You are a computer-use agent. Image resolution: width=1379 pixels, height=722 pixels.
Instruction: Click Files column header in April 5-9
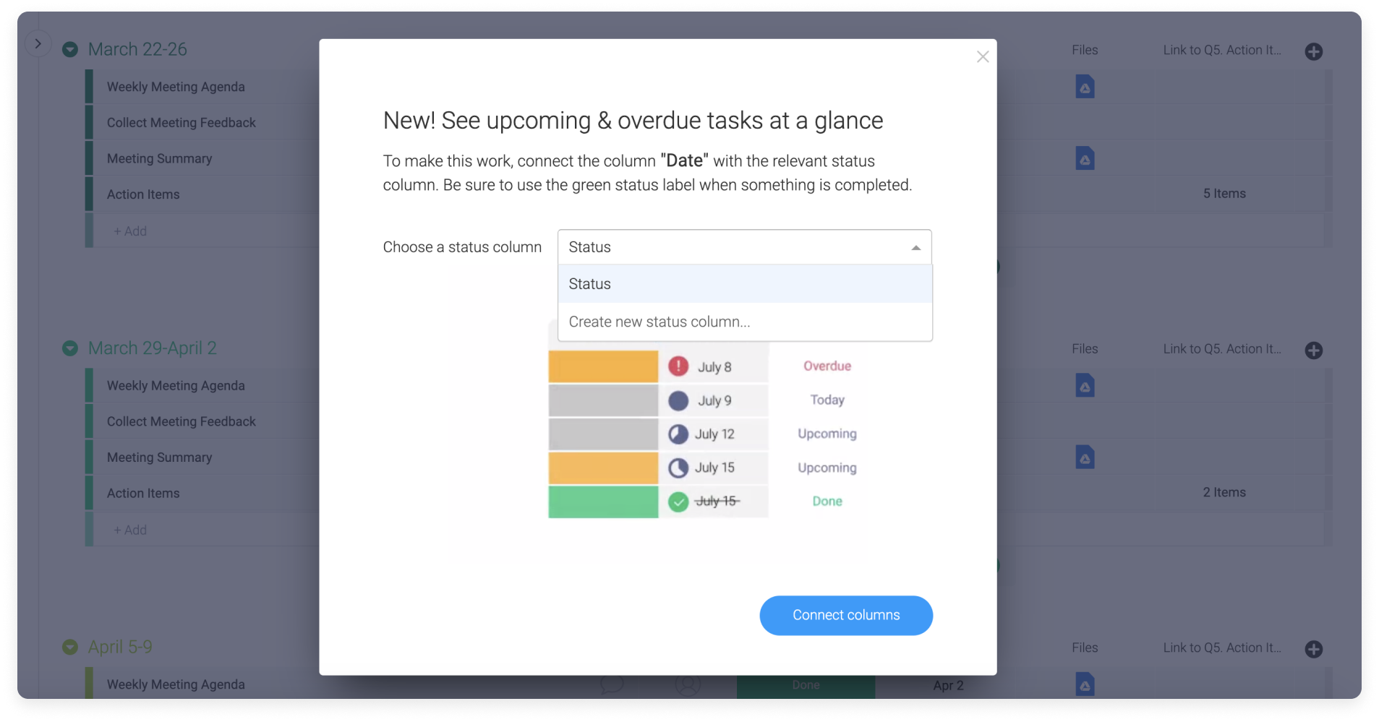point(1085,648)
